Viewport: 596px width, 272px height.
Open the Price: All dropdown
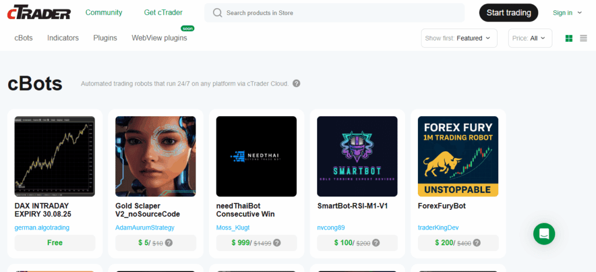tap(530, 38)
